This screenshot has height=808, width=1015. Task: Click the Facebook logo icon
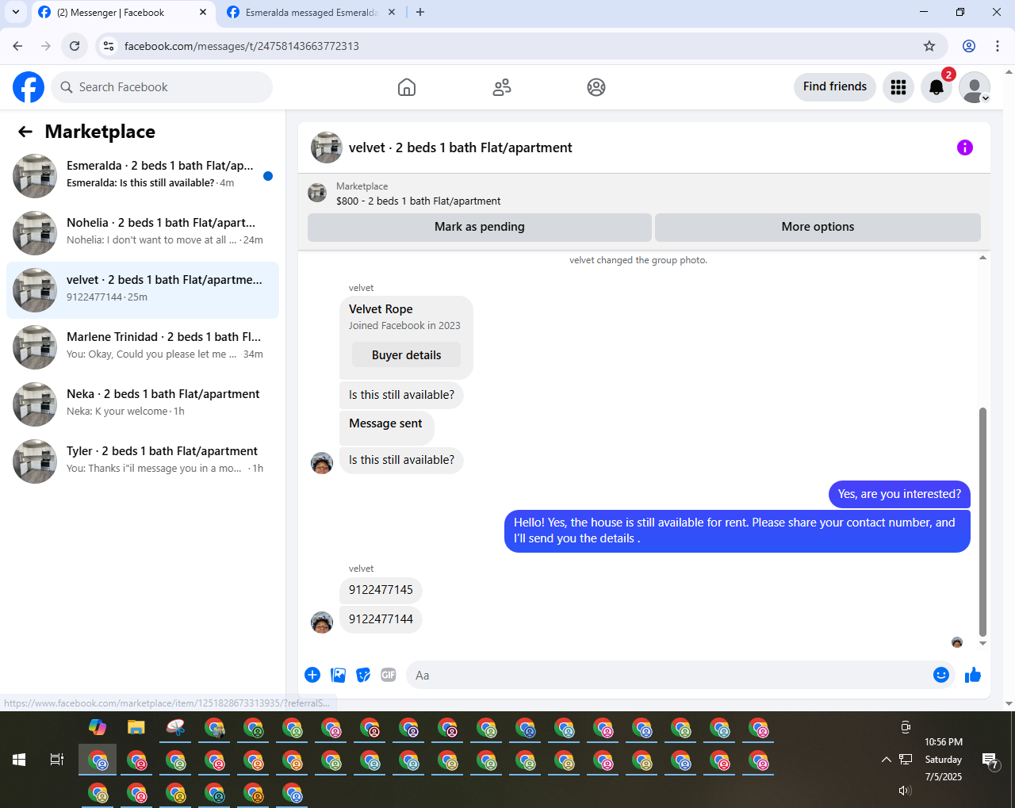29,87
